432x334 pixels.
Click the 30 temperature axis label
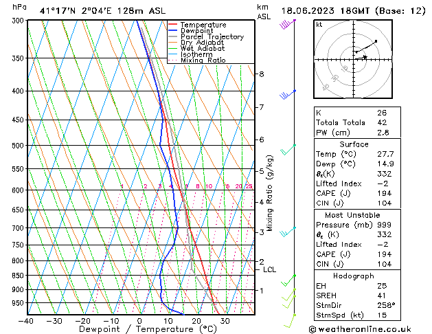coord(225,321)
